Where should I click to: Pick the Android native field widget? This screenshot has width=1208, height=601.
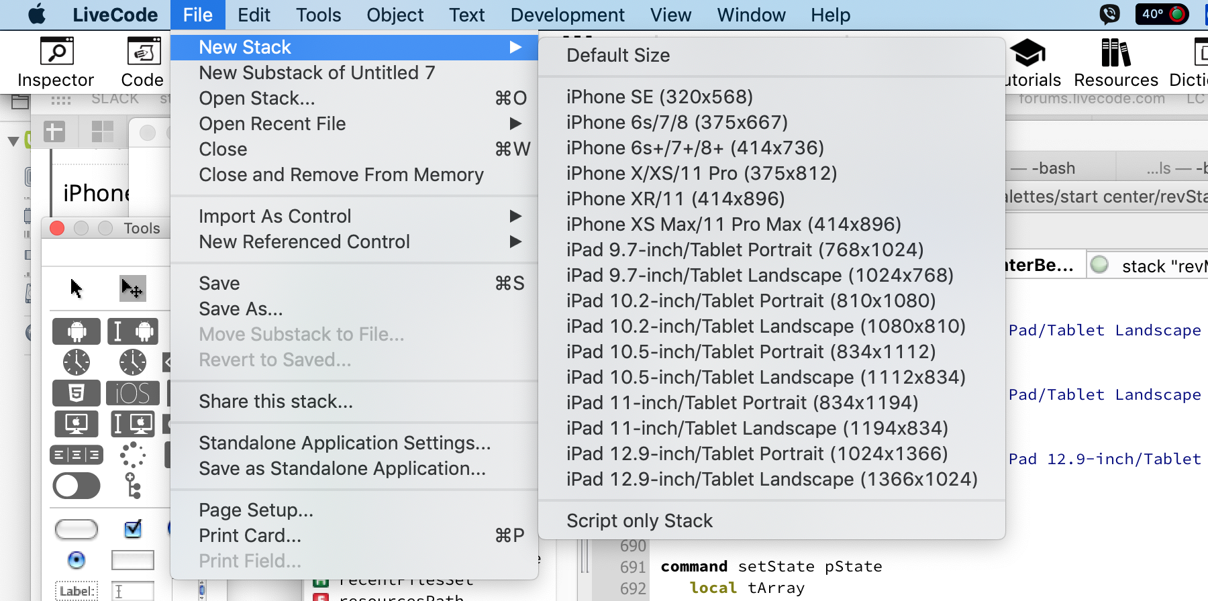pyautogui.click(x=133, y=331)
